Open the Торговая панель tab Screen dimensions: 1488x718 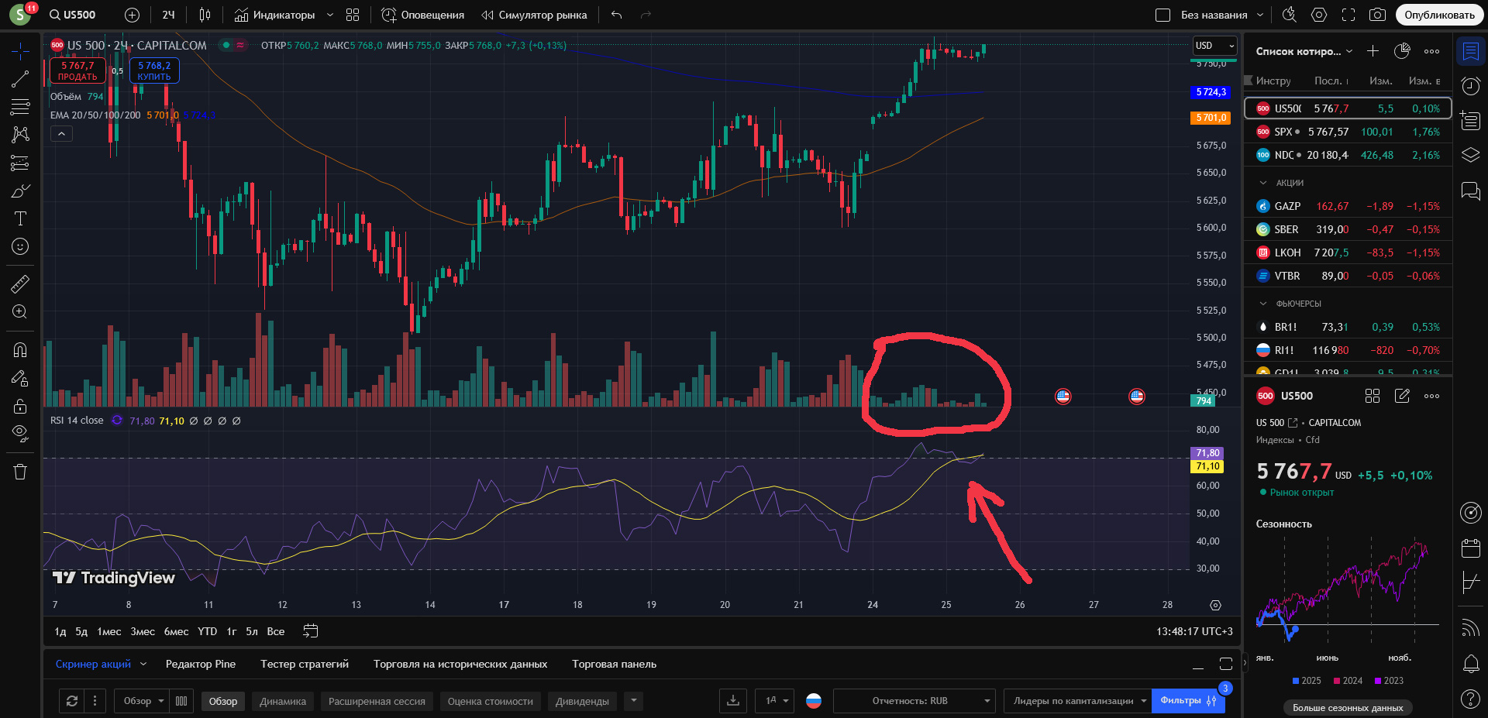click(614, 664)
